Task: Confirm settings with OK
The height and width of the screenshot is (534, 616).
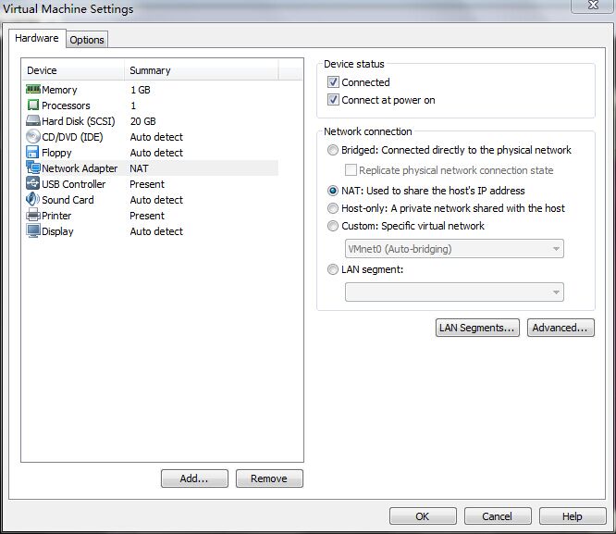Action: tap(423, 515)
